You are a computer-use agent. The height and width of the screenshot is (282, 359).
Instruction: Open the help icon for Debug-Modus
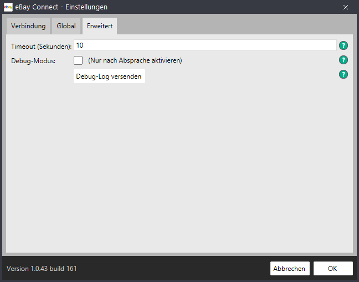tap(343, 60)
